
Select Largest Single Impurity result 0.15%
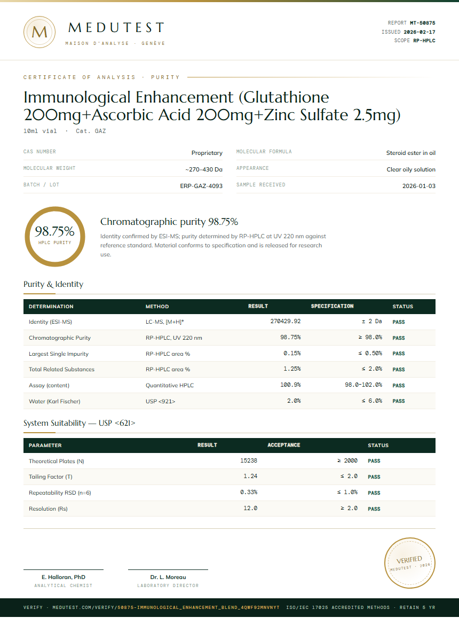pyautogui.click(x=292, y=353)
